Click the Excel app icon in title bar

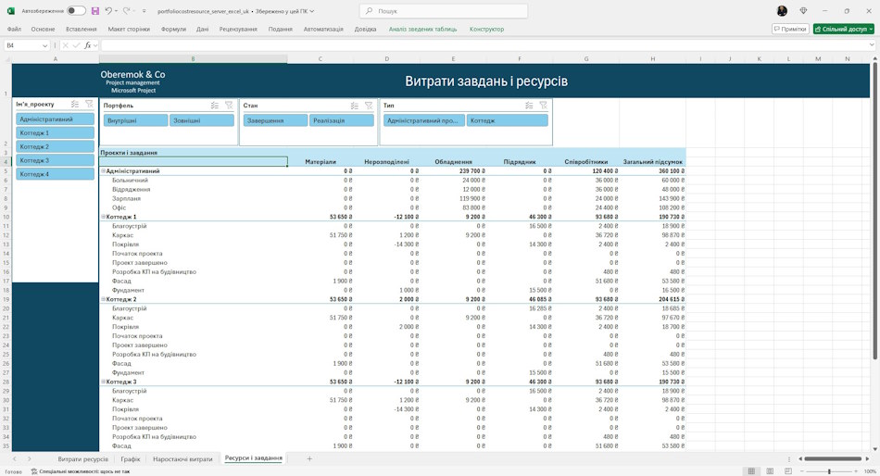pyautogui.click(x=10, y=11)
